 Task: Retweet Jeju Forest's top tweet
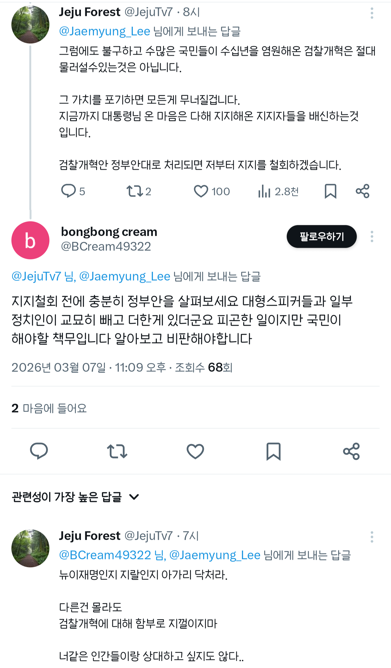tap(135, 191)
